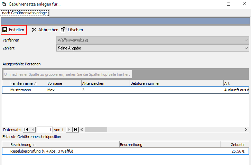
Task: Expand the Verfahren combo box
Action: [246, 40]
